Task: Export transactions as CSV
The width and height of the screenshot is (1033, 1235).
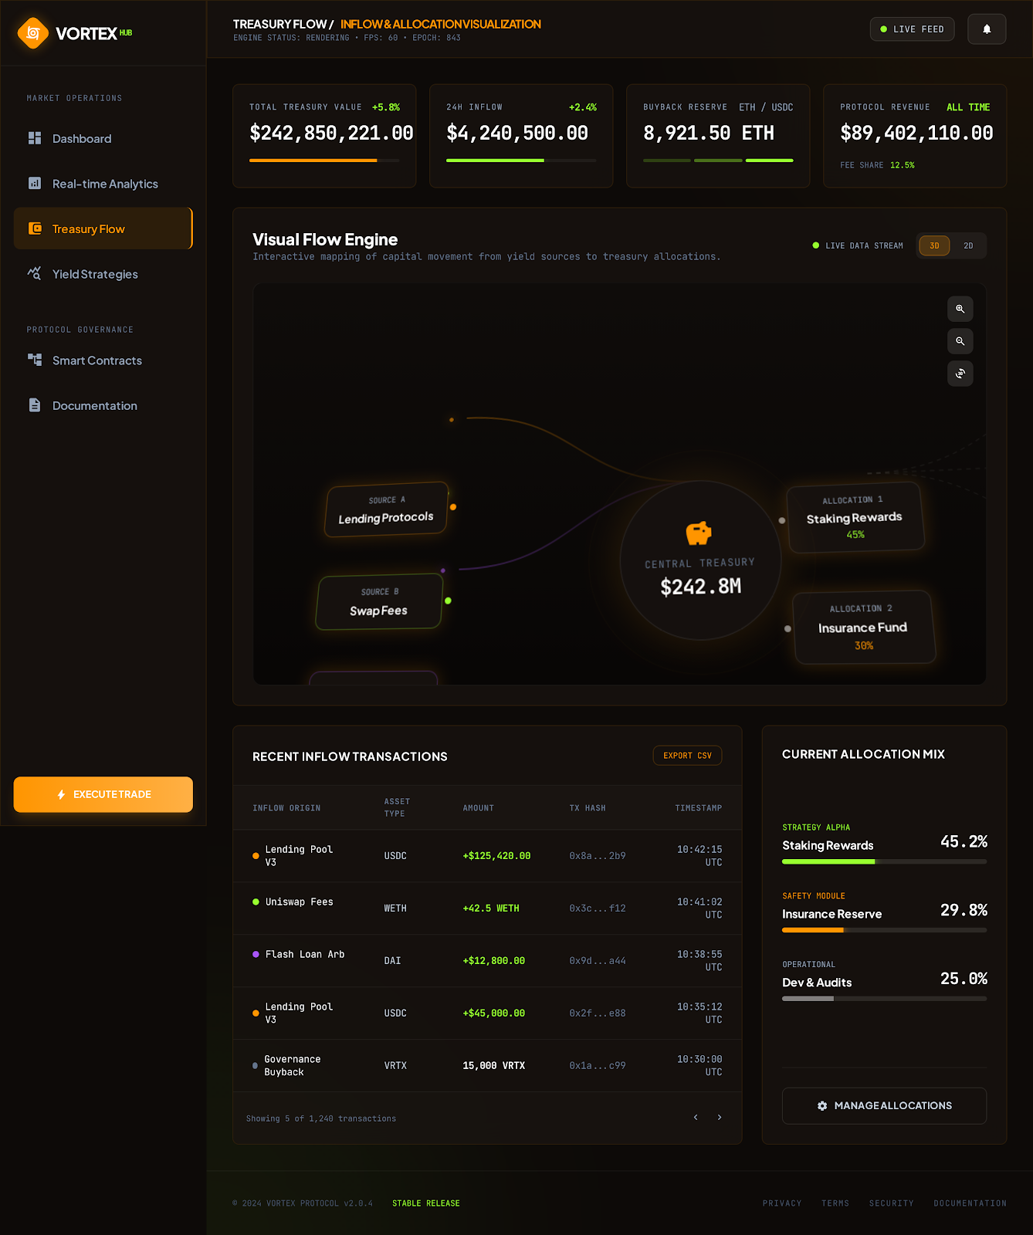Action: (x=687, y=756)
